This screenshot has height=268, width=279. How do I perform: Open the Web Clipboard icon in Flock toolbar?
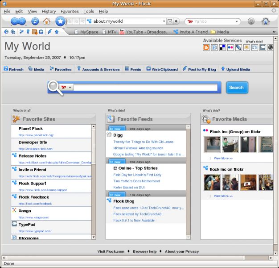pyautogui.click(x=41, y=32)
